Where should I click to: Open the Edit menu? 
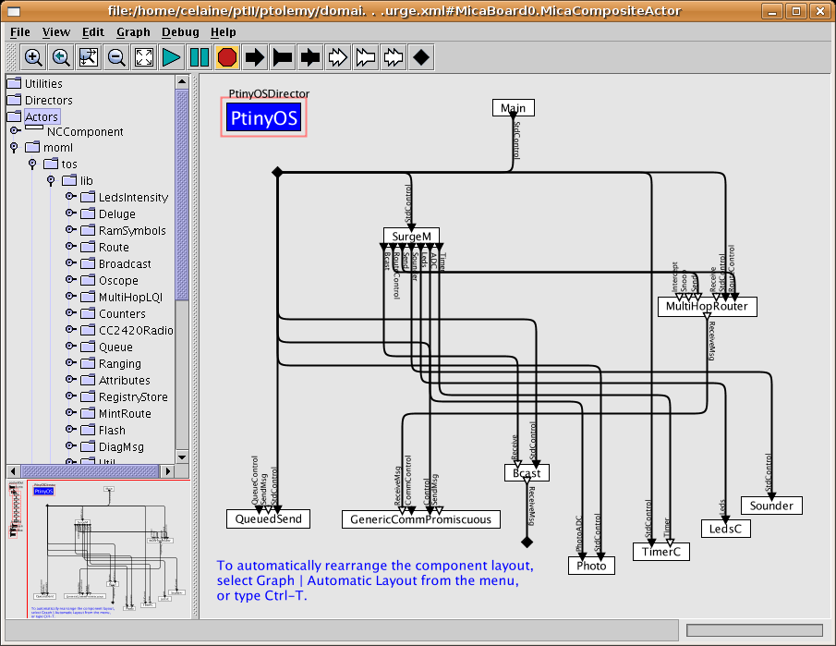[92, 32]
